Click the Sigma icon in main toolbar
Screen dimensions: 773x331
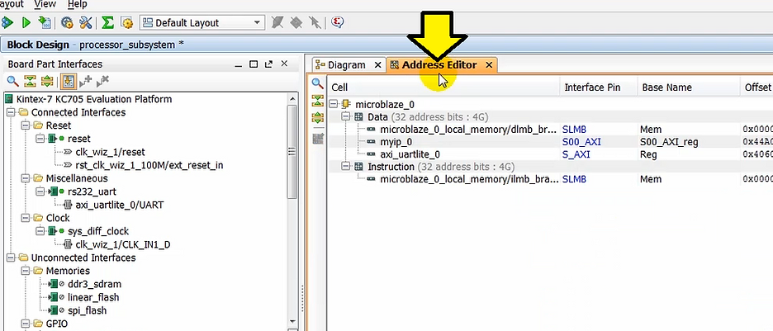[x=107, y=22]
